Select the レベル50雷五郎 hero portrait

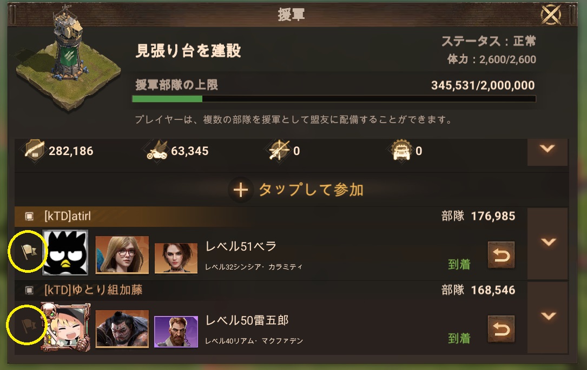(122, 329)
